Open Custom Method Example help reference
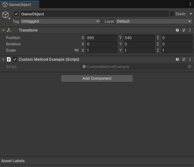Viewport: 194px width, 167px height. click(x=177, y=59)
